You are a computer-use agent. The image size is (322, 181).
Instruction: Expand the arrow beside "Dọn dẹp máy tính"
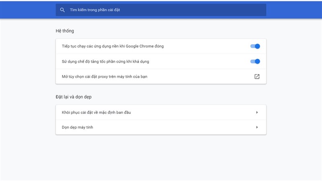(x=257, y=128)
